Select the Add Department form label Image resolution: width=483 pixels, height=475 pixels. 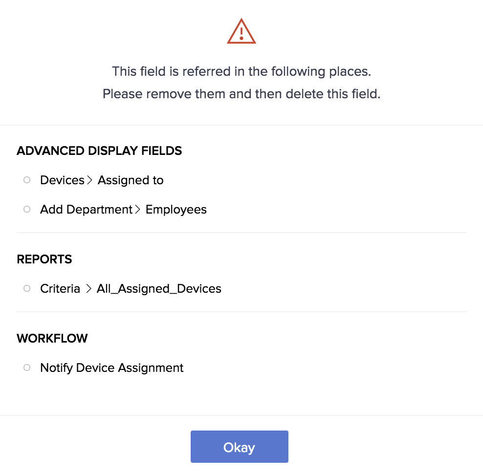pyautogui.click(x=86, y=210)
